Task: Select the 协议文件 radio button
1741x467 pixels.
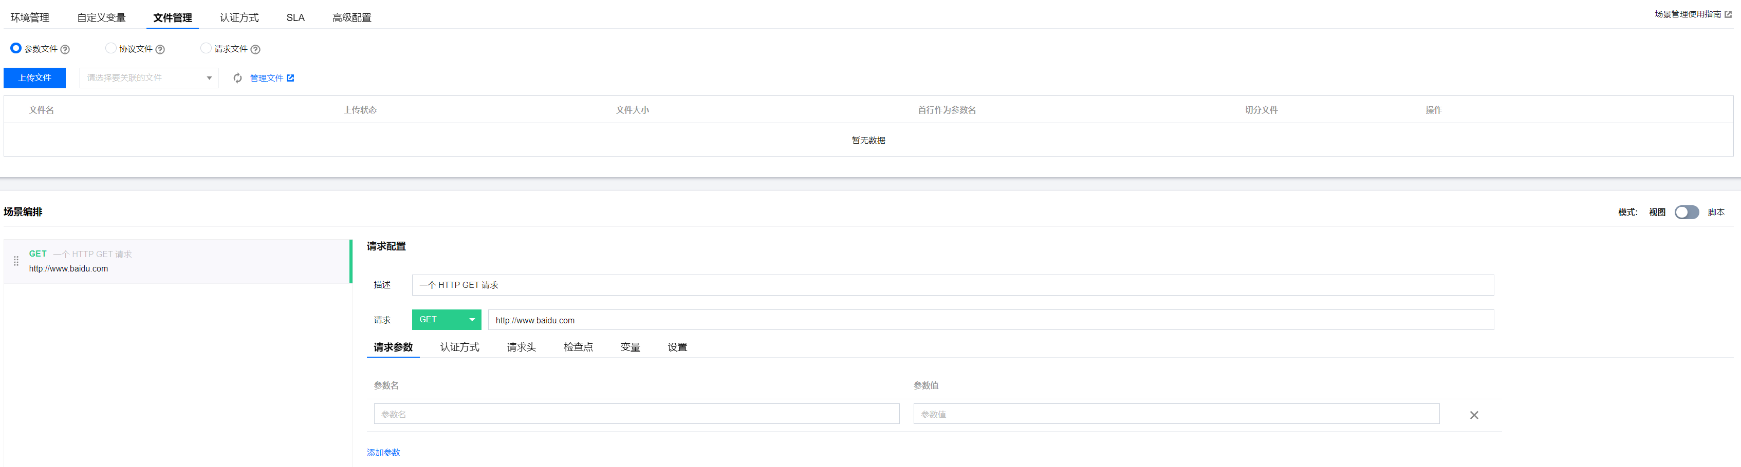Action: tap(111, 48)
